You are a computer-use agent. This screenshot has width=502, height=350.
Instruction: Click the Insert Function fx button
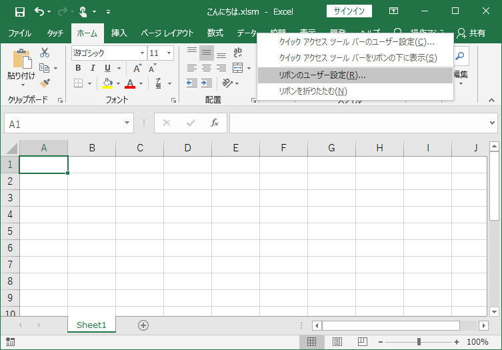click(214, 123)
